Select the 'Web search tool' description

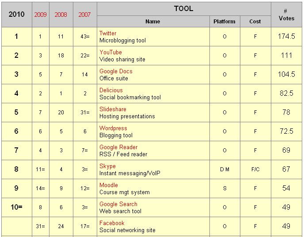(120, 211)
